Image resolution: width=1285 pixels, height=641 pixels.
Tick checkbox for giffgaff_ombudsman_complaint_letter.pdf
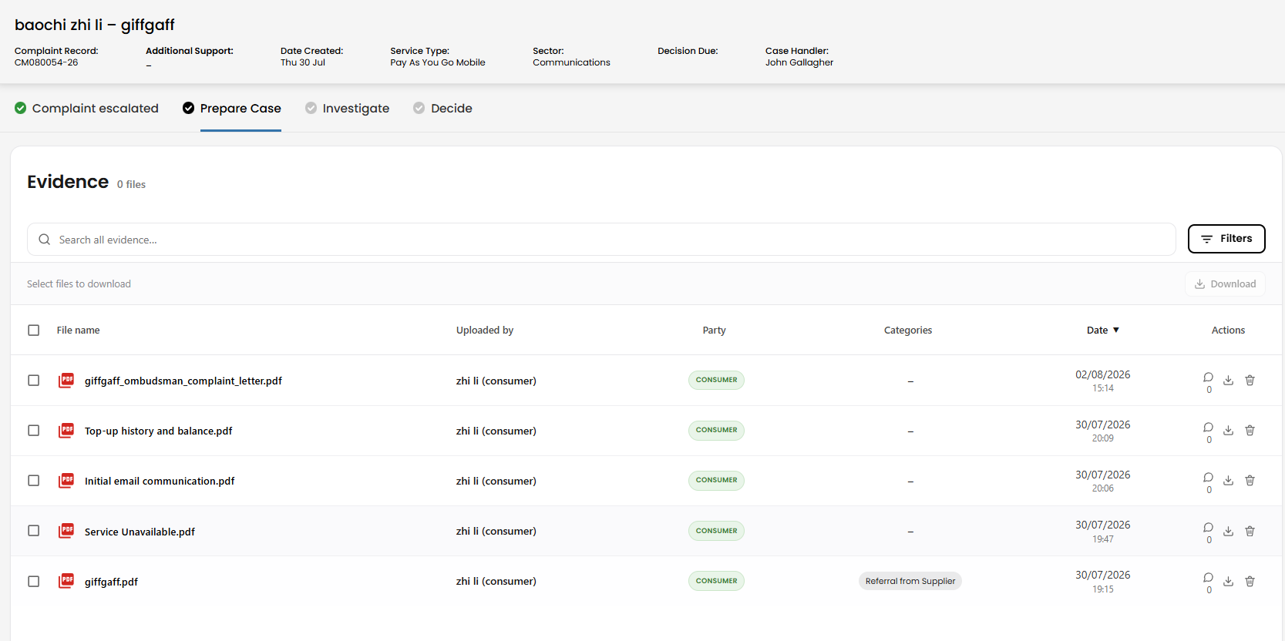click(34, 381)
